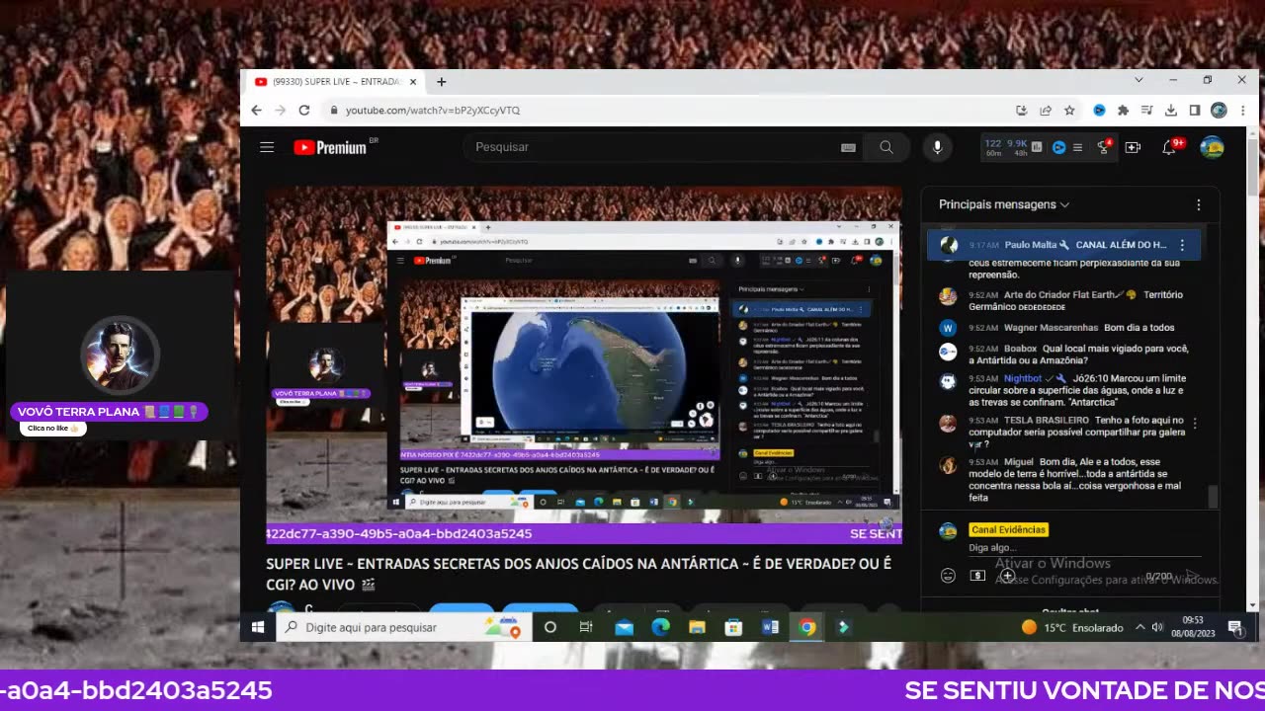Screen dimensions: 1265x711
Task: Open the Chrome profile avatar
Action: click(x=1219, y=111)
